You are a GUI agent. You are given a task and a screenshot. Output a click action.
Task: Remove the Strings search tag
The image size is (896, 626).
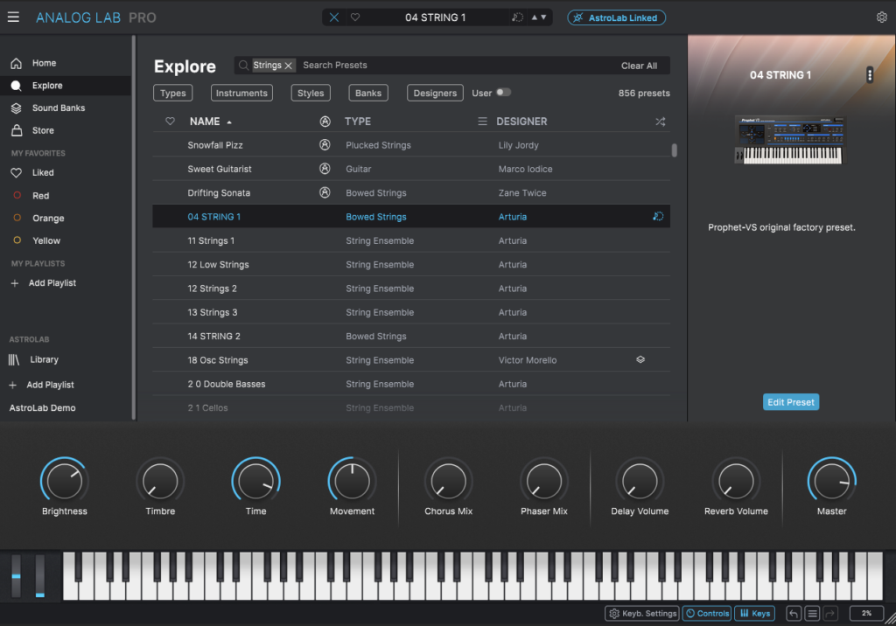pyautogui.click(x=288, y=66)
